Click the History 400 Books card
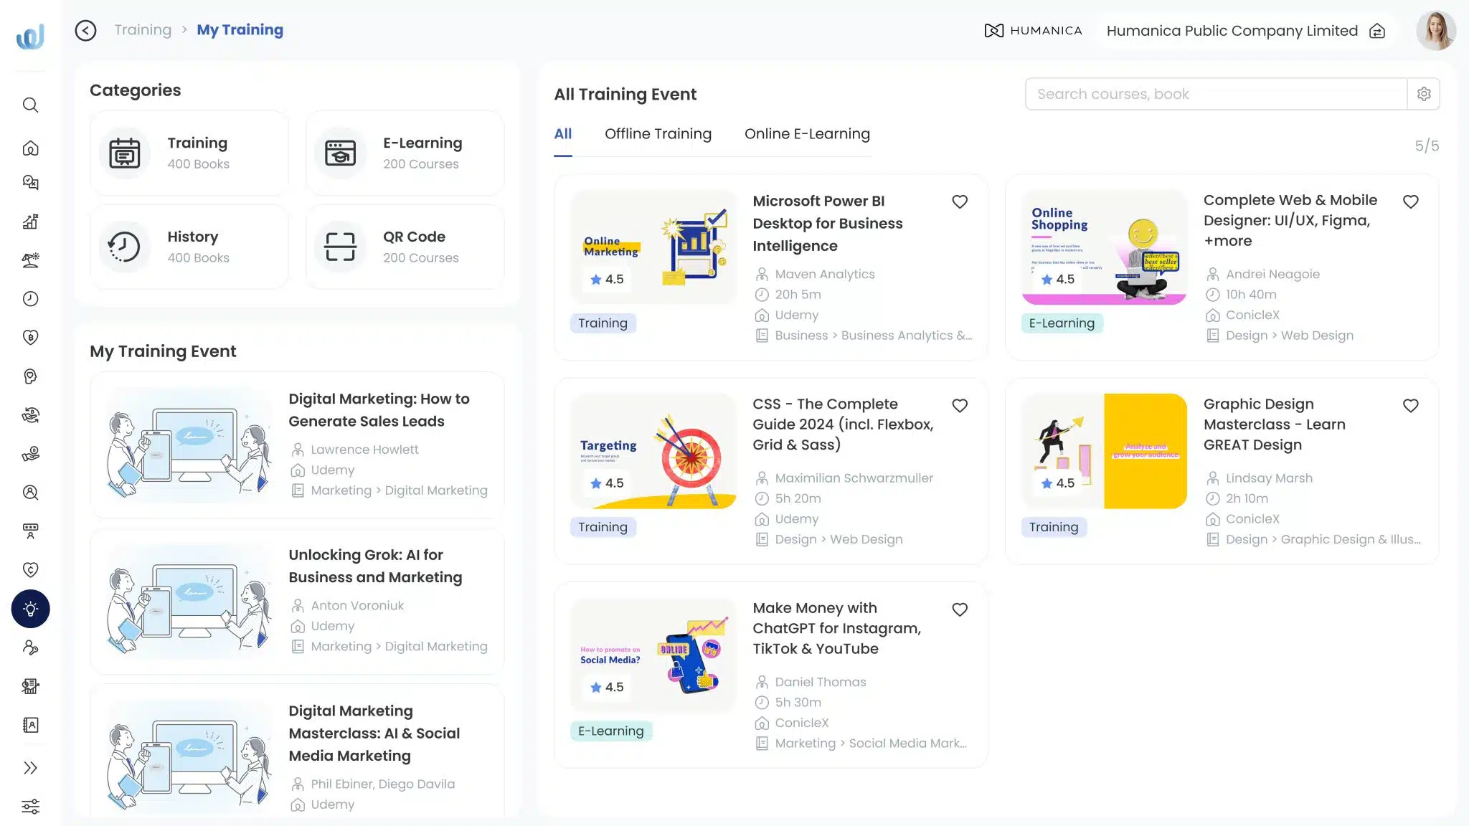Image resolution: width=1469 pixels, height=826 pixels. coord(189,246)
